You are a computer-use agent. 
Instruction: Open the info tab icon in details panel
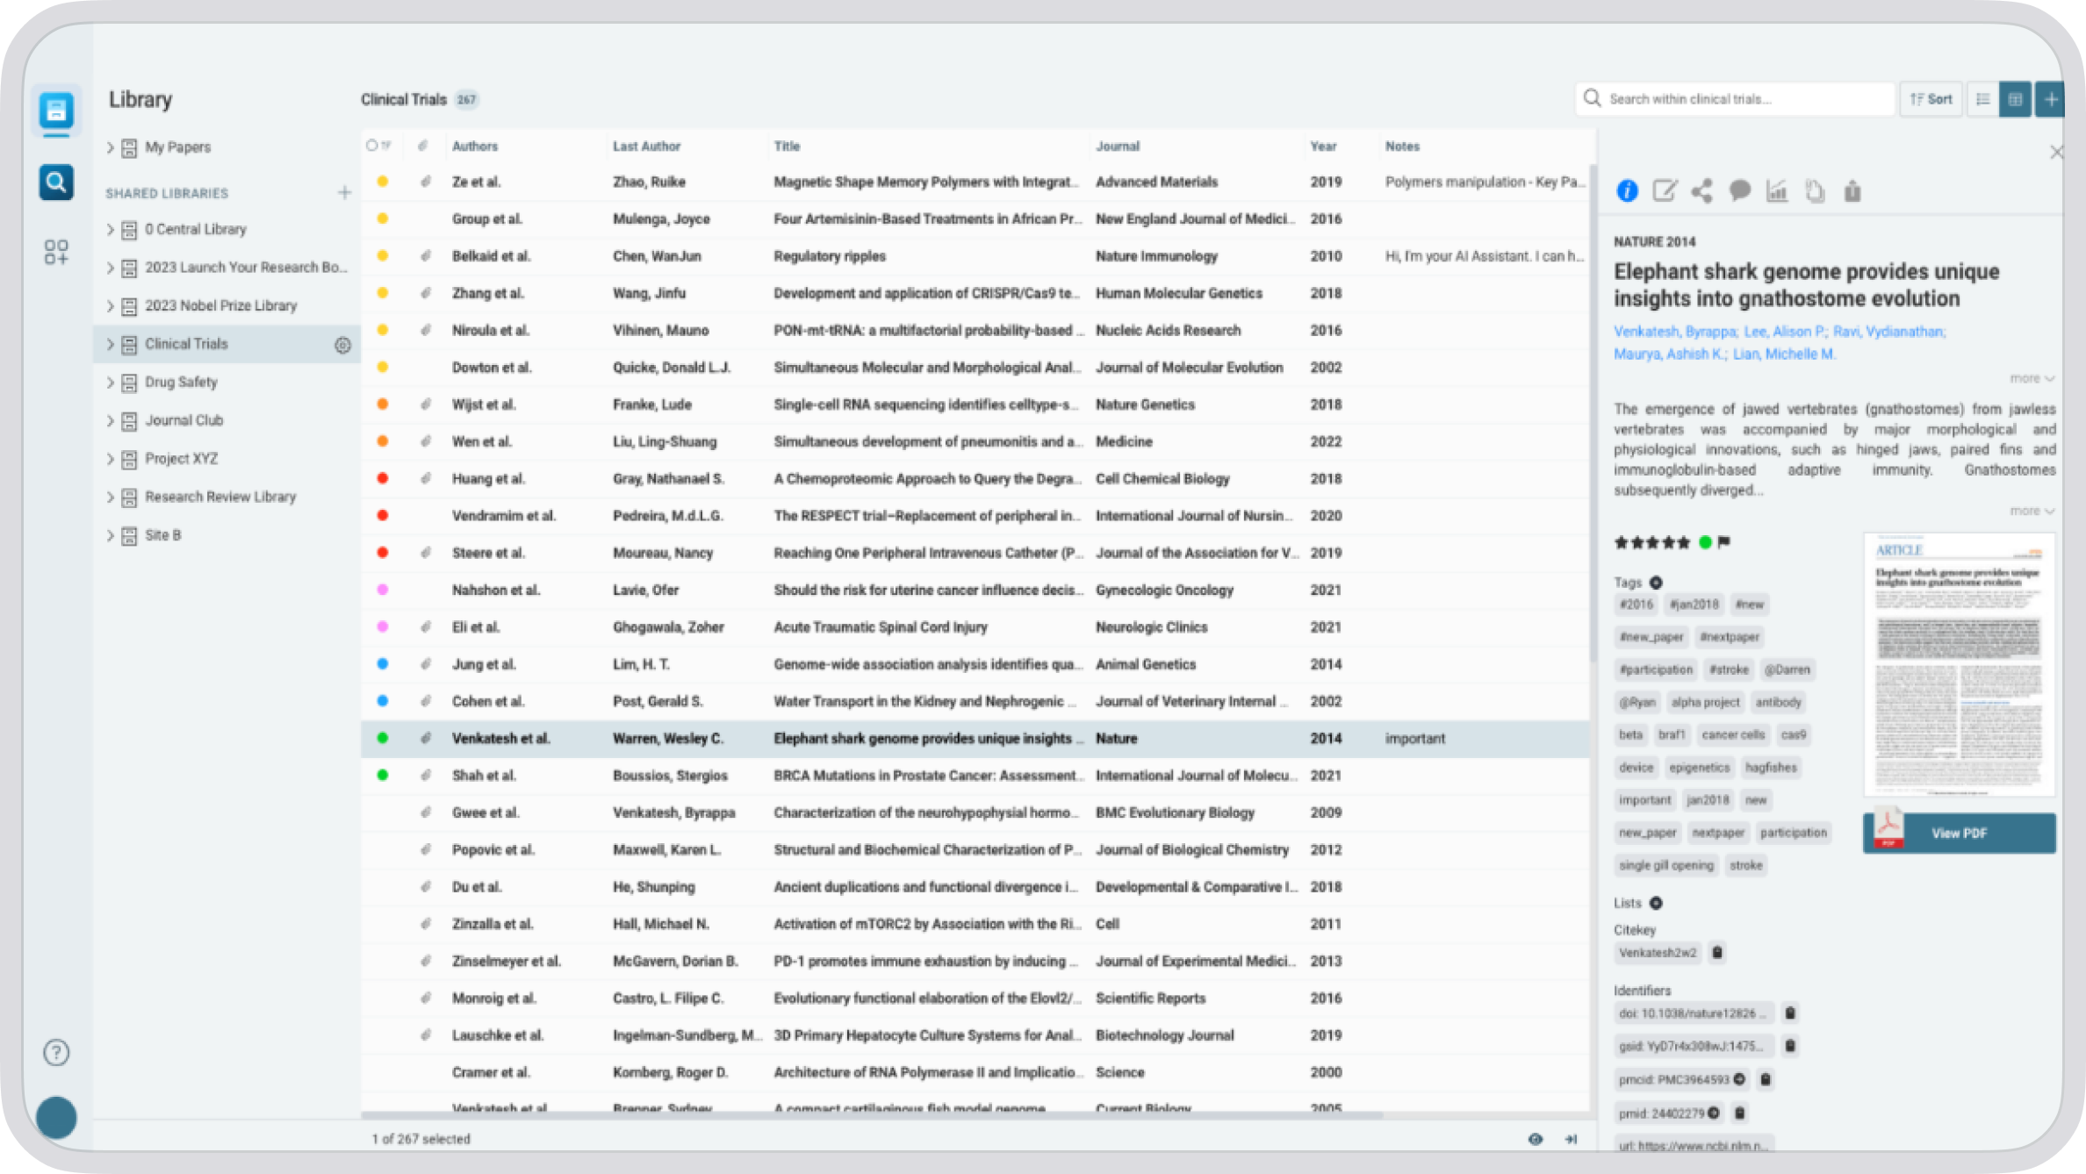tap(1627, 190)
